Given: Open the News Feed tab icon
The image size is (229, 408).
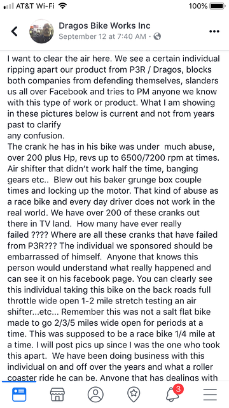Looking at the screenshot, I should [x=19, y=394].
